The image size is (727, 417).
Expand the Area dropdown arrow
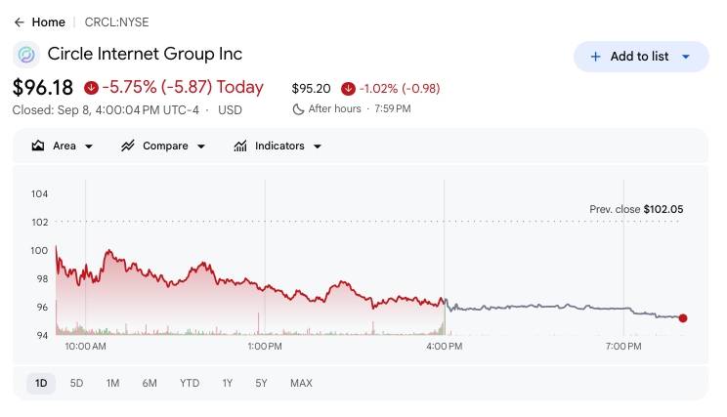coord(89,146)
